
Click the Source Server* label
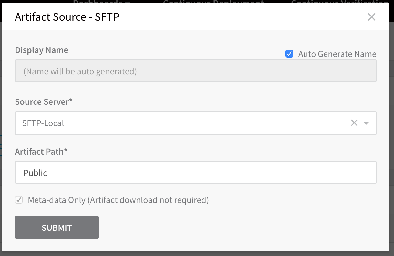coord(44,102)
